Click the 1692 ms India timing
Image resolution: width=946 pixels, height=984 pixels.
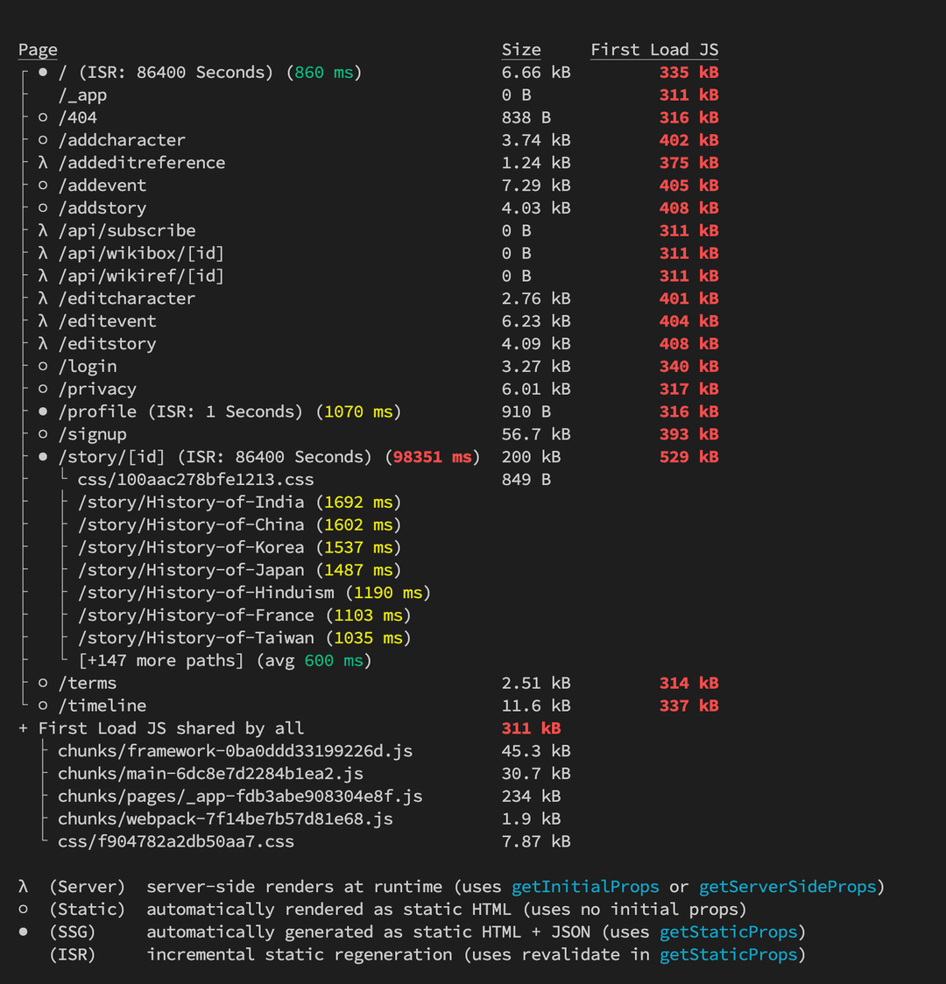(358, 502)
